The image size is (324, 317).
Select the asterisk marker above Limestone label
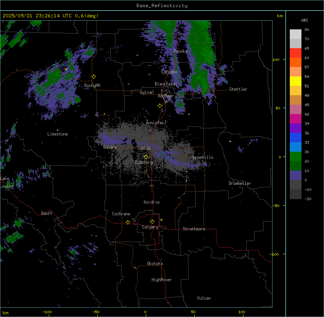[58, 130]
